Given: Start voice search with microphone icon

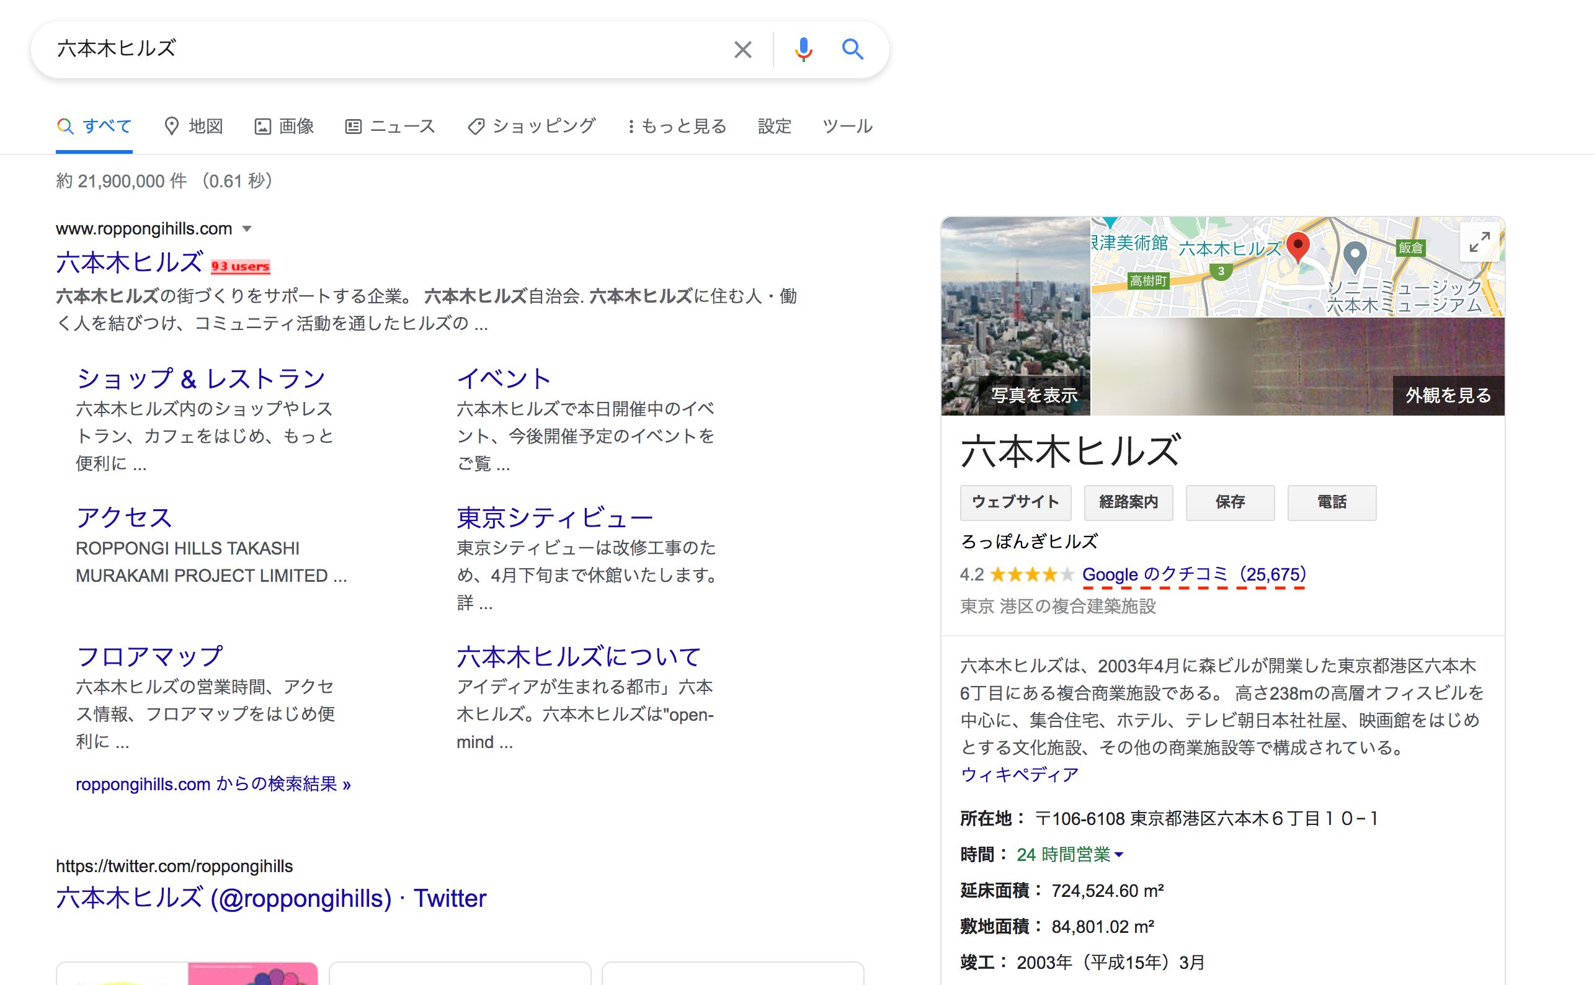Looking at the screenshot, I should tap(803, 50).
